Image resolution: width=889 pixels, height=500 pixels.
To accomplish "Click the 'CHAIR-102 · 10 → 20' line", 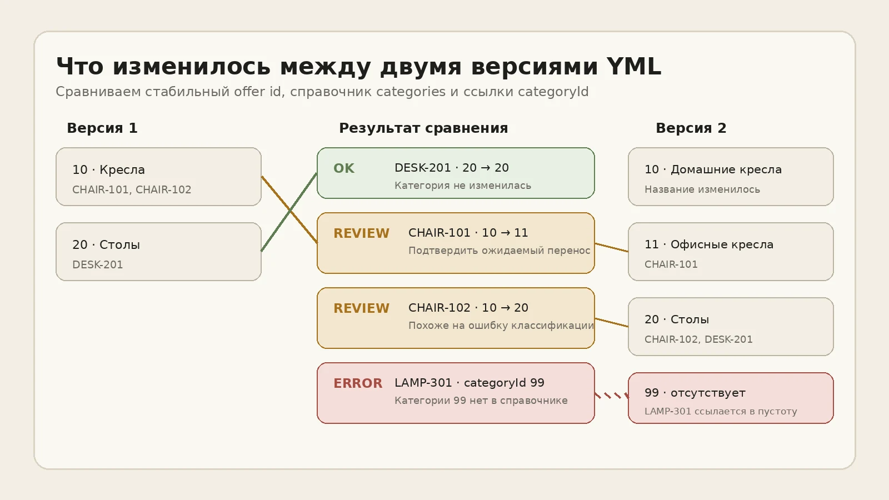I will 468,308.
